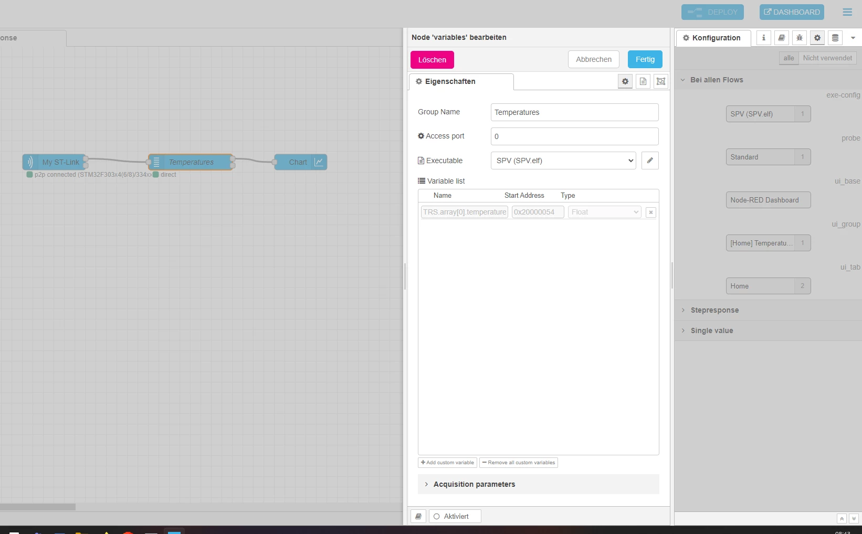The width and height of the screenshot is (862, 534).
Task: Show the sidebar Info tab icon
Action: coord(764,38)
